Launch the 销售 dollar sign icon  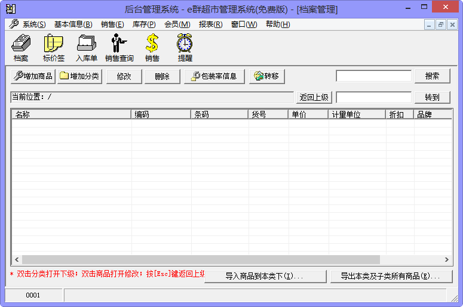click(x=152, y=48)
